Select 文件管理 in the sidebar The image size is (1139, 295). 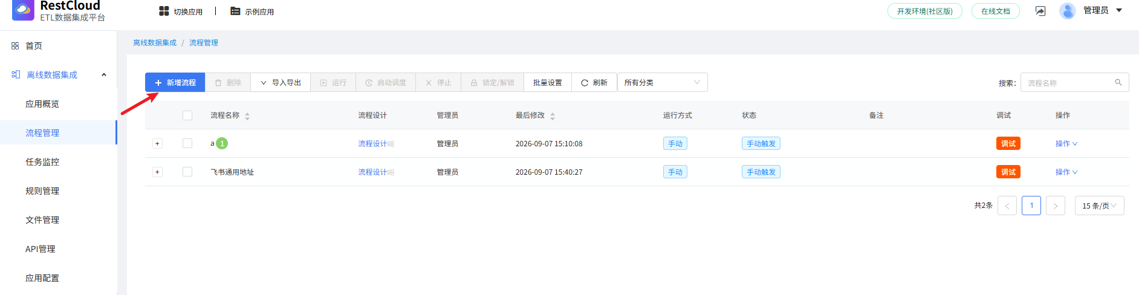[42, 219]
